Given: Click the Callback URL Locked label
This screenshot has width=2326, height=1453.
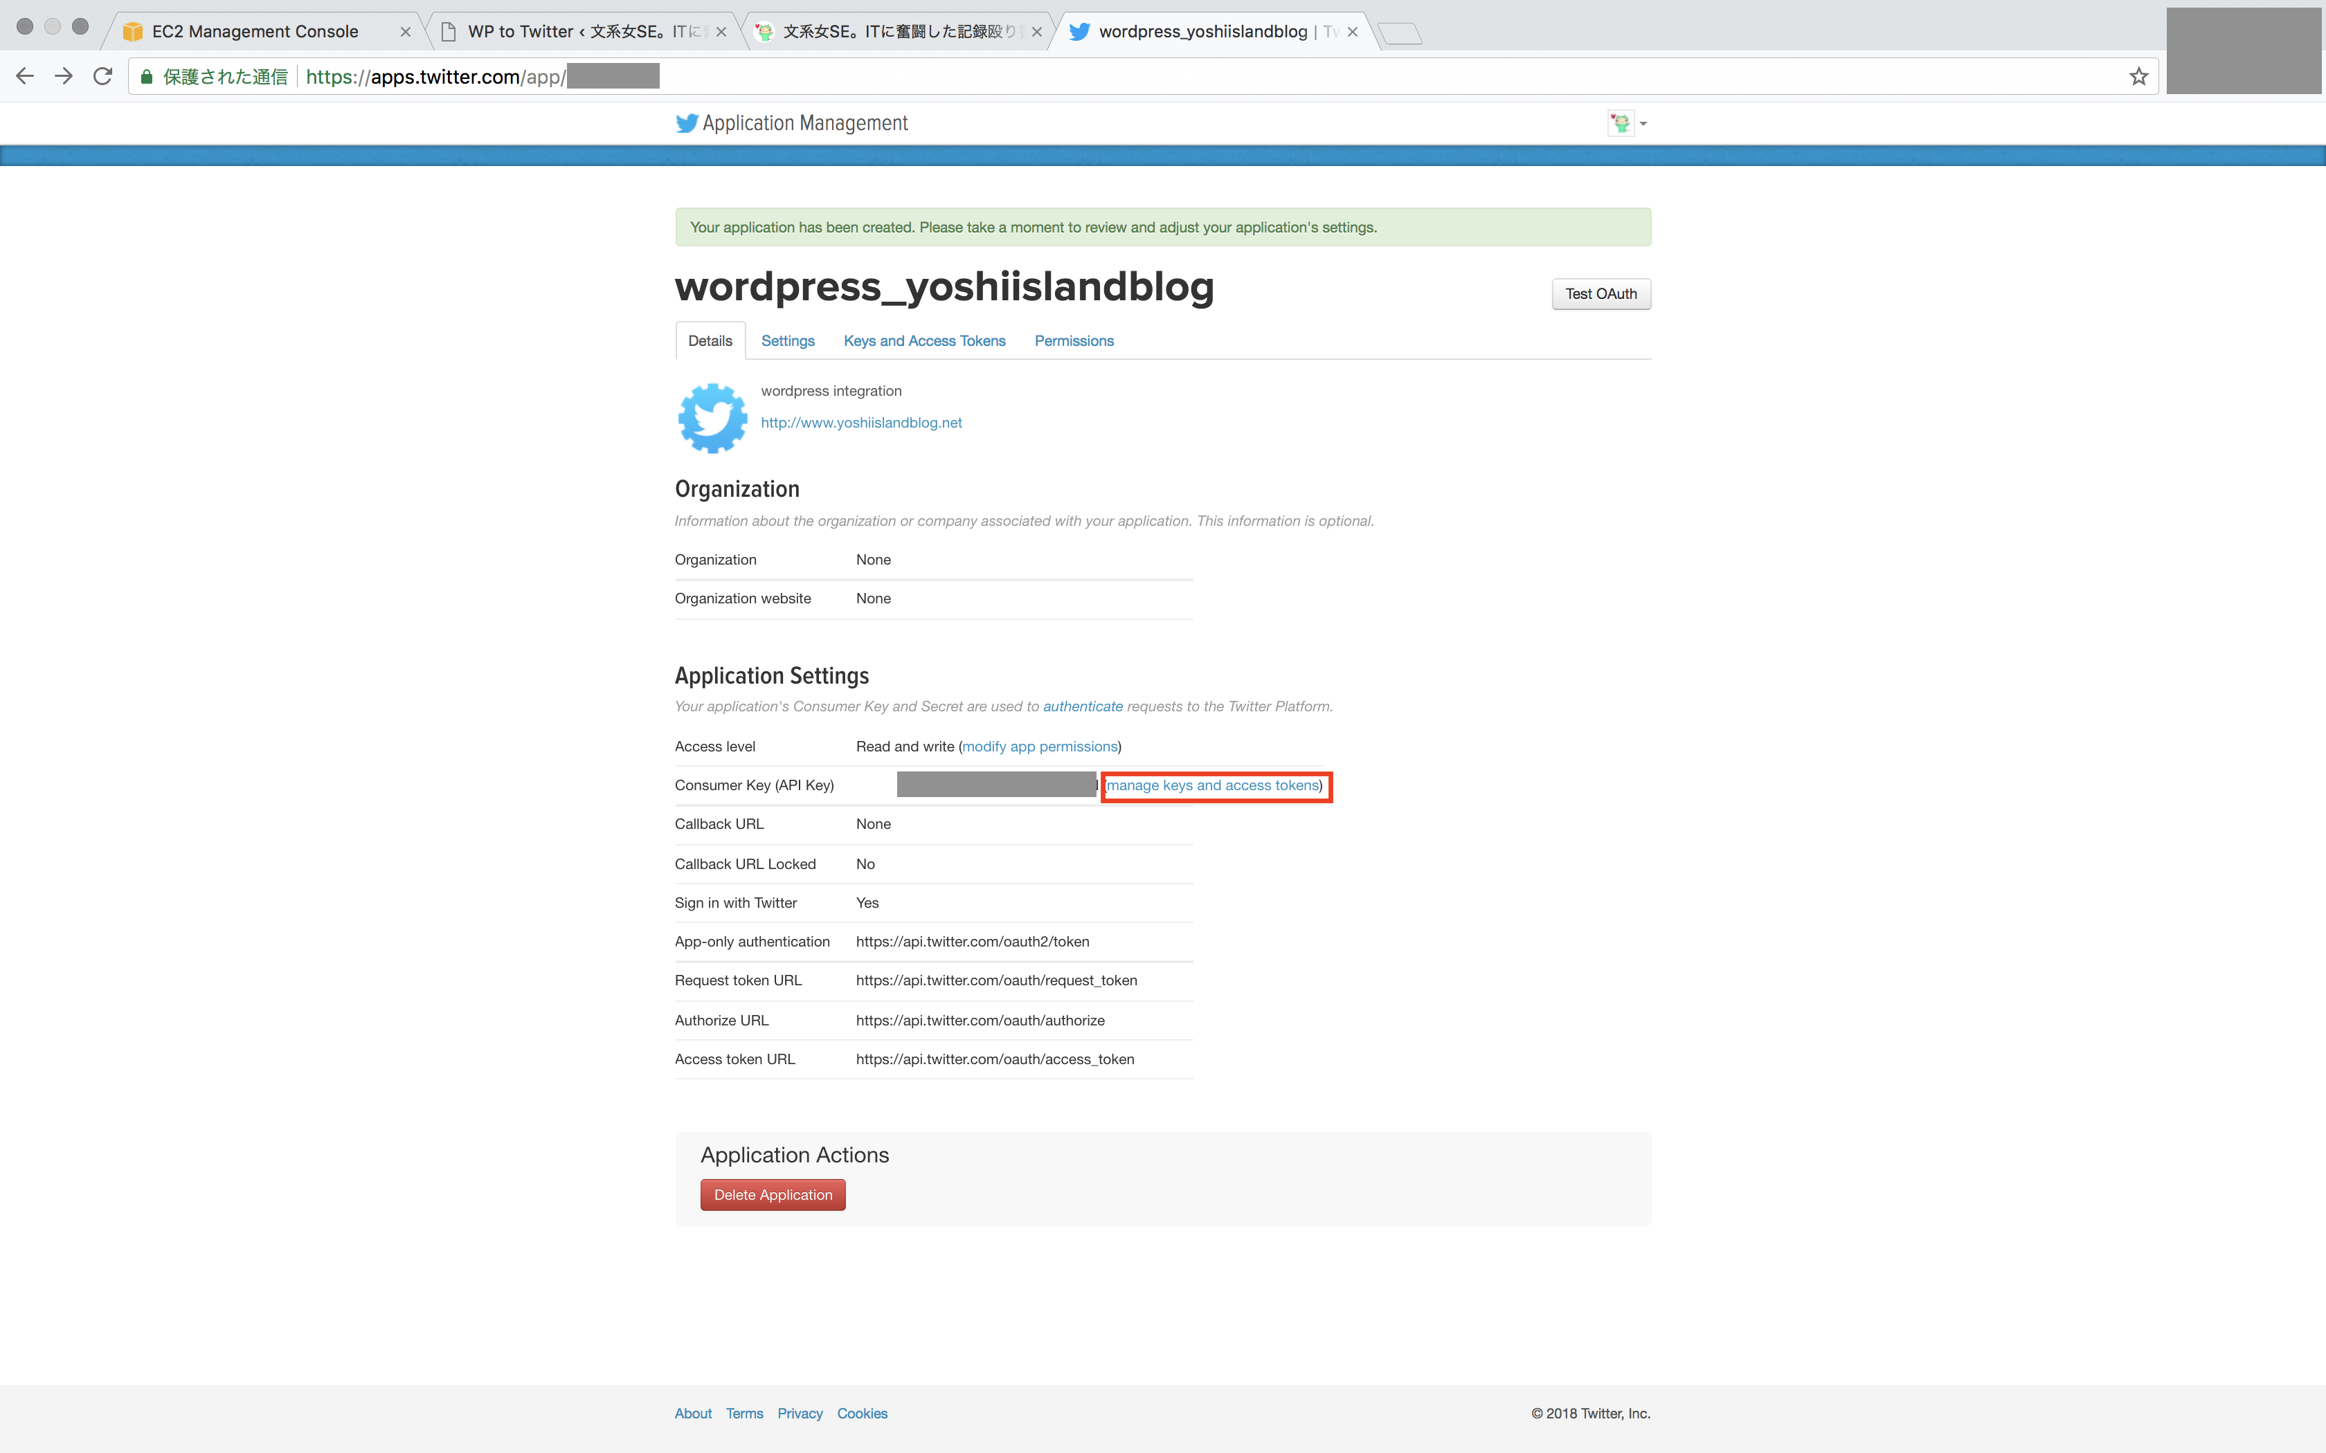Looking at the screenshot, I should pos(745,864).
